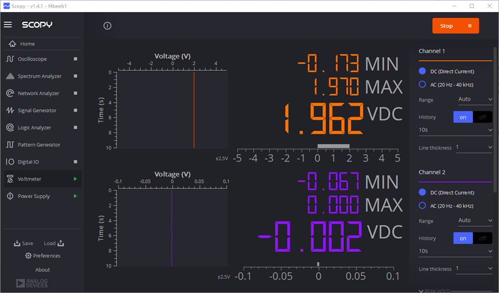Toggle Digital IO run square button

click(76, 162)
